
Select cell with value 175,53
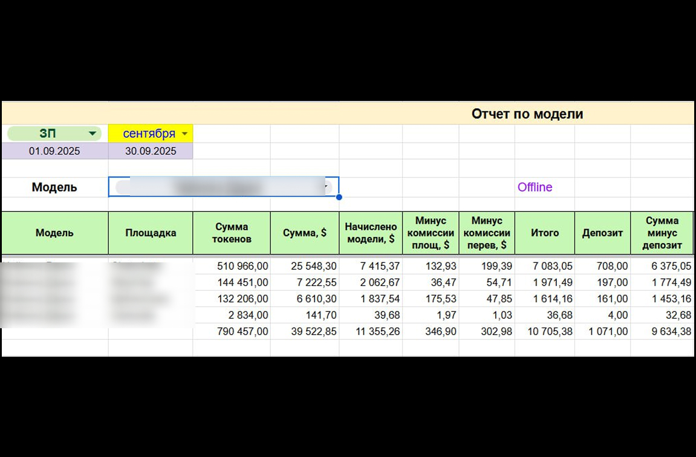point(431,299)
